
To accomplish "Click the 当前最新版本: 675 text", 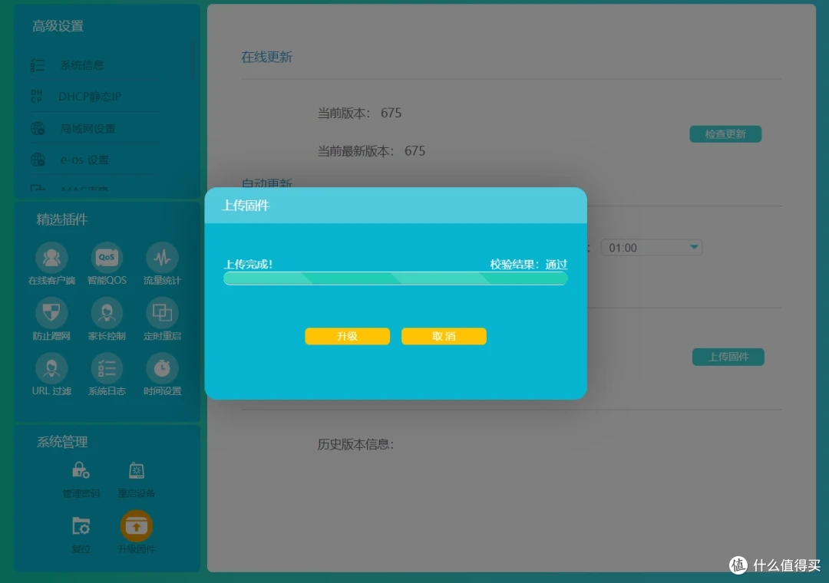I will point(372,151).
